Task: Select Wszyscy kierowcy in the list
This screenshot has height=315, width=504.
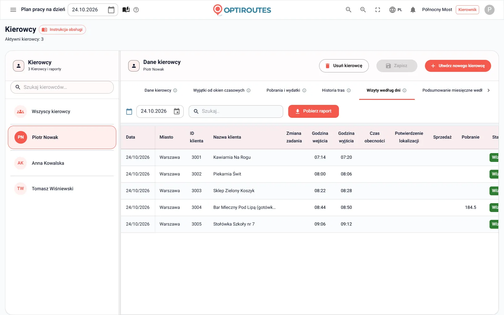Action: (62, 112)
